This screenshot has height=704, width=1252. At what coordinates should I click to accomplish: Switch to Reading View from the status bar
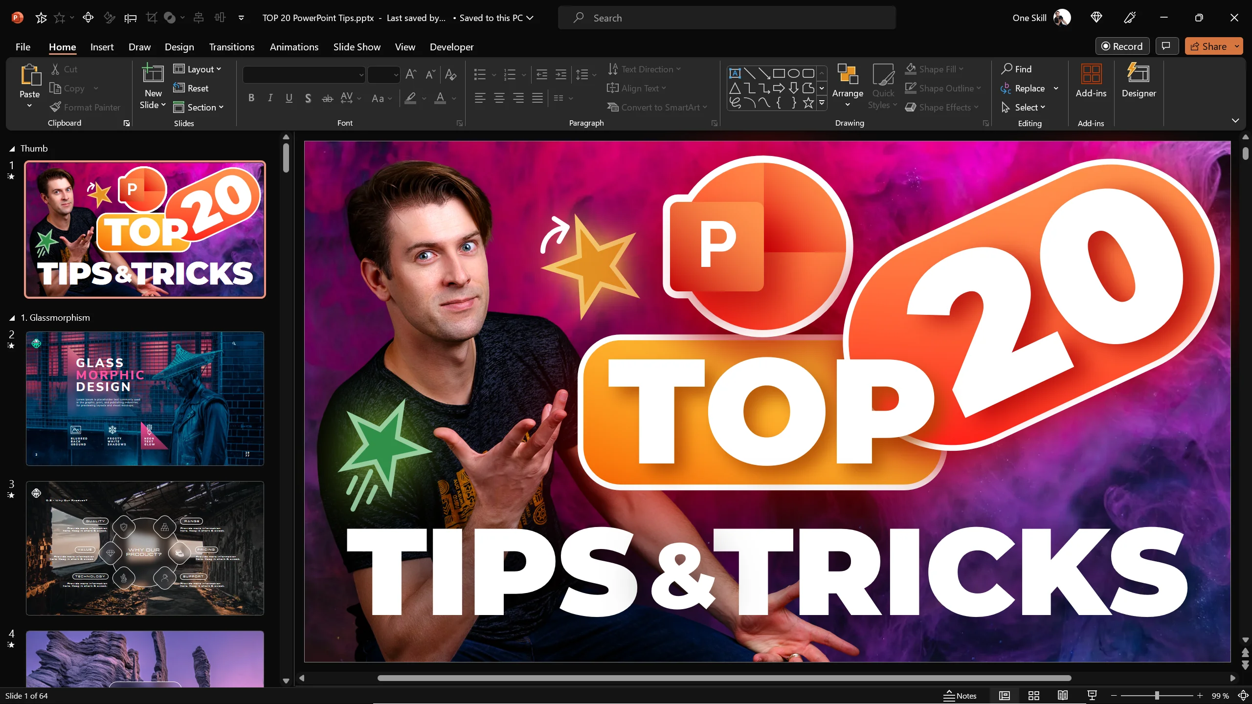tap(1062, 695)
